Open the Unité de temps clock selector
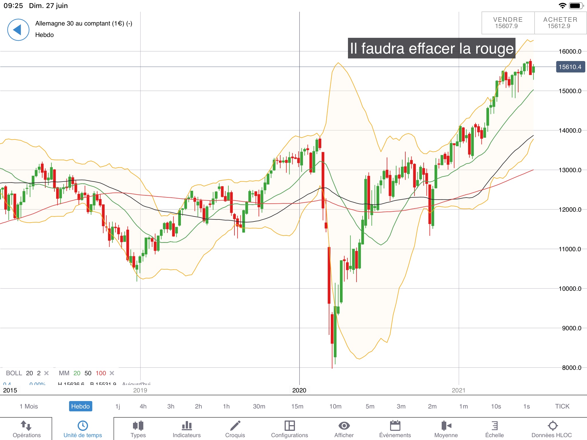The image size is (587, 440). point(83,426)
